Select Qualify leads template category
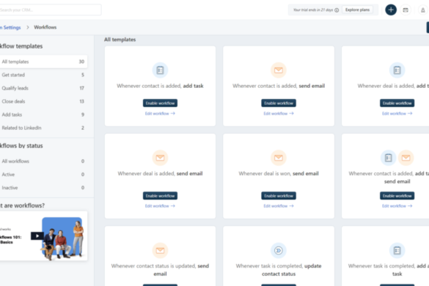This screenshot has width=429, height=286. pos(43,88)
